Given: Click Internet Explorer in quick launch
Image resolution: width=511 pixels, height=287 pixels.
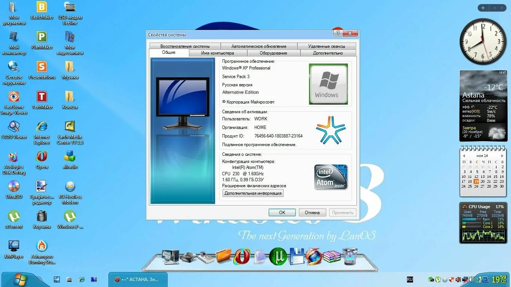Looking at the screenshot, I should tap(82, 279).
